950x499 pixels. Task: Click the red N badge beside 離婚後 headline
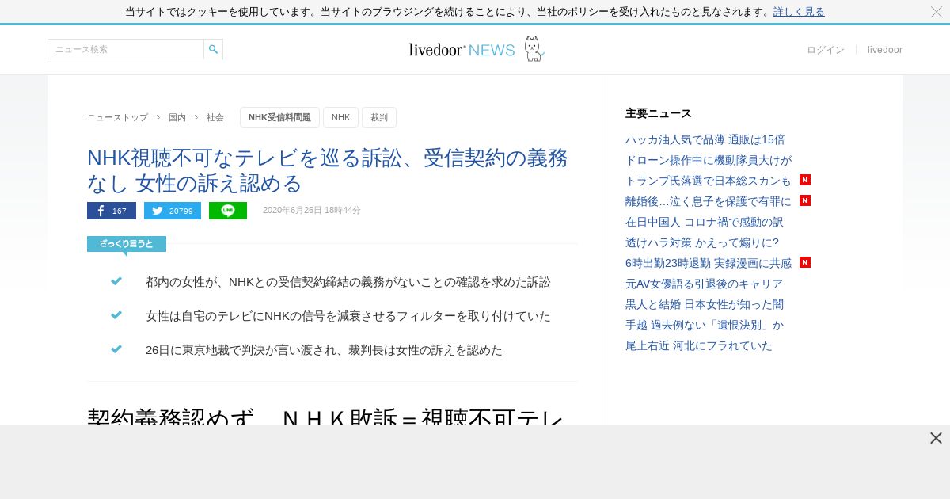click(805, 200)
